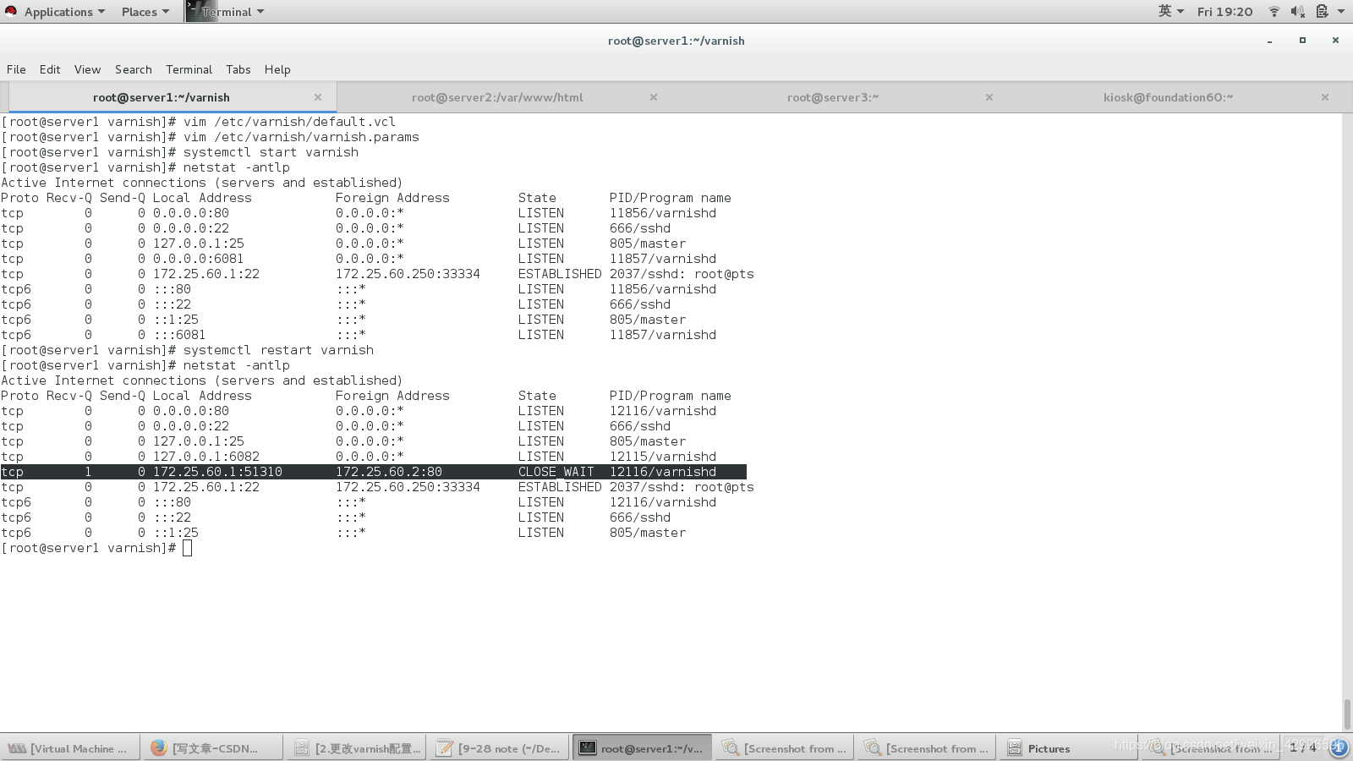Click the terminal prompt cursor area
Viewport: 1353px width, 761px height.
(x=187, y=548)
